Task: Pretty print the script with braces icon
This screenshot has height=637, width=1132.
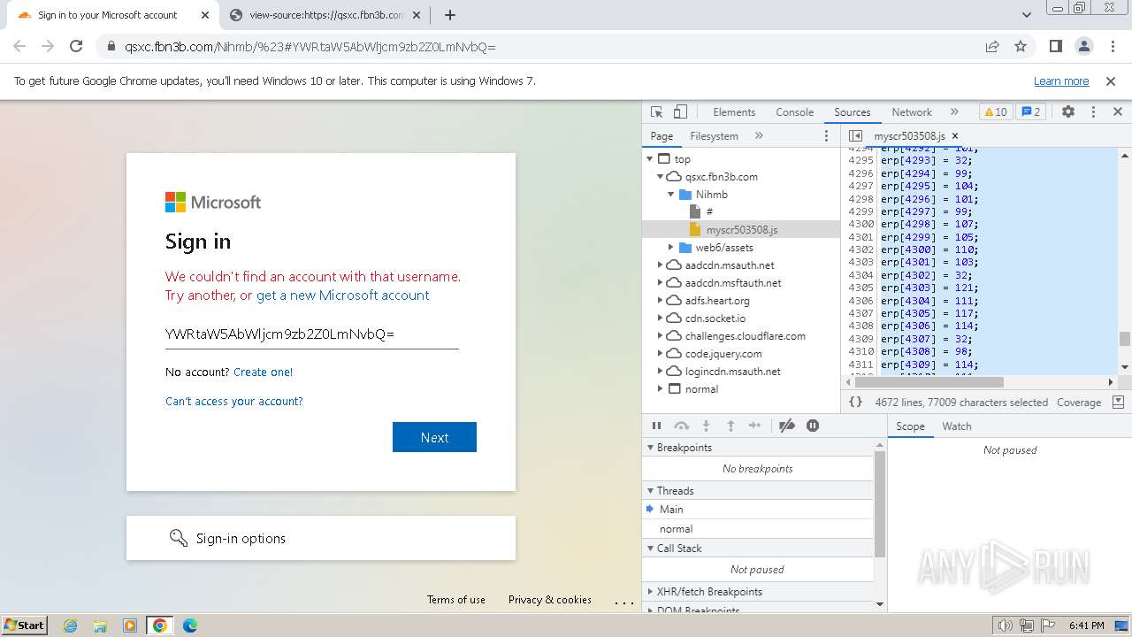Action: tap(856, 402)
